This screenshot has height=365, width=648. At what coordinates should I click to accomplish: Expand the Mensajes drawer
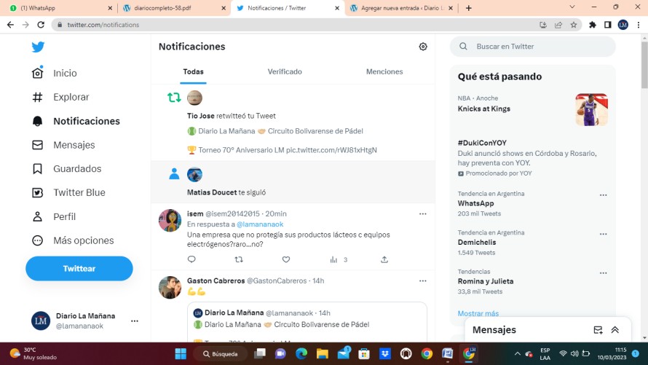[x=615, y=330]
